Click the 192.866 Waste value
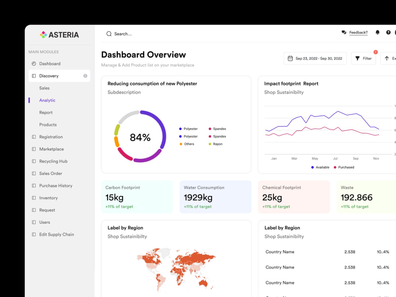 (356, 197)
